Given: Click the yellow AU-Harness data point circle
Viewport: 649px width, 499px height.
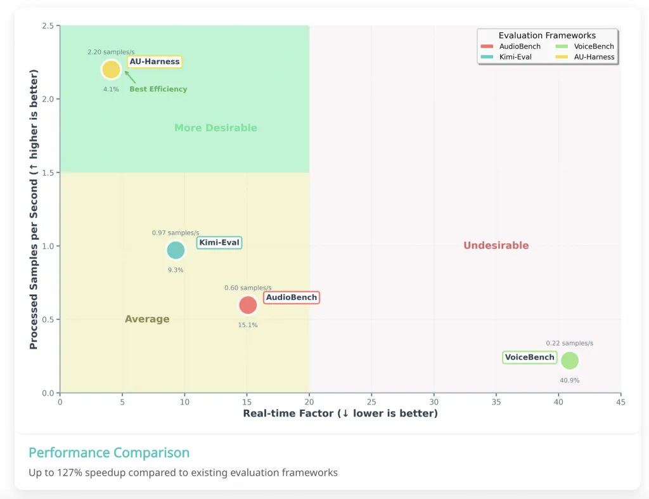Looking at the screenshot, I should coord(111,70).
